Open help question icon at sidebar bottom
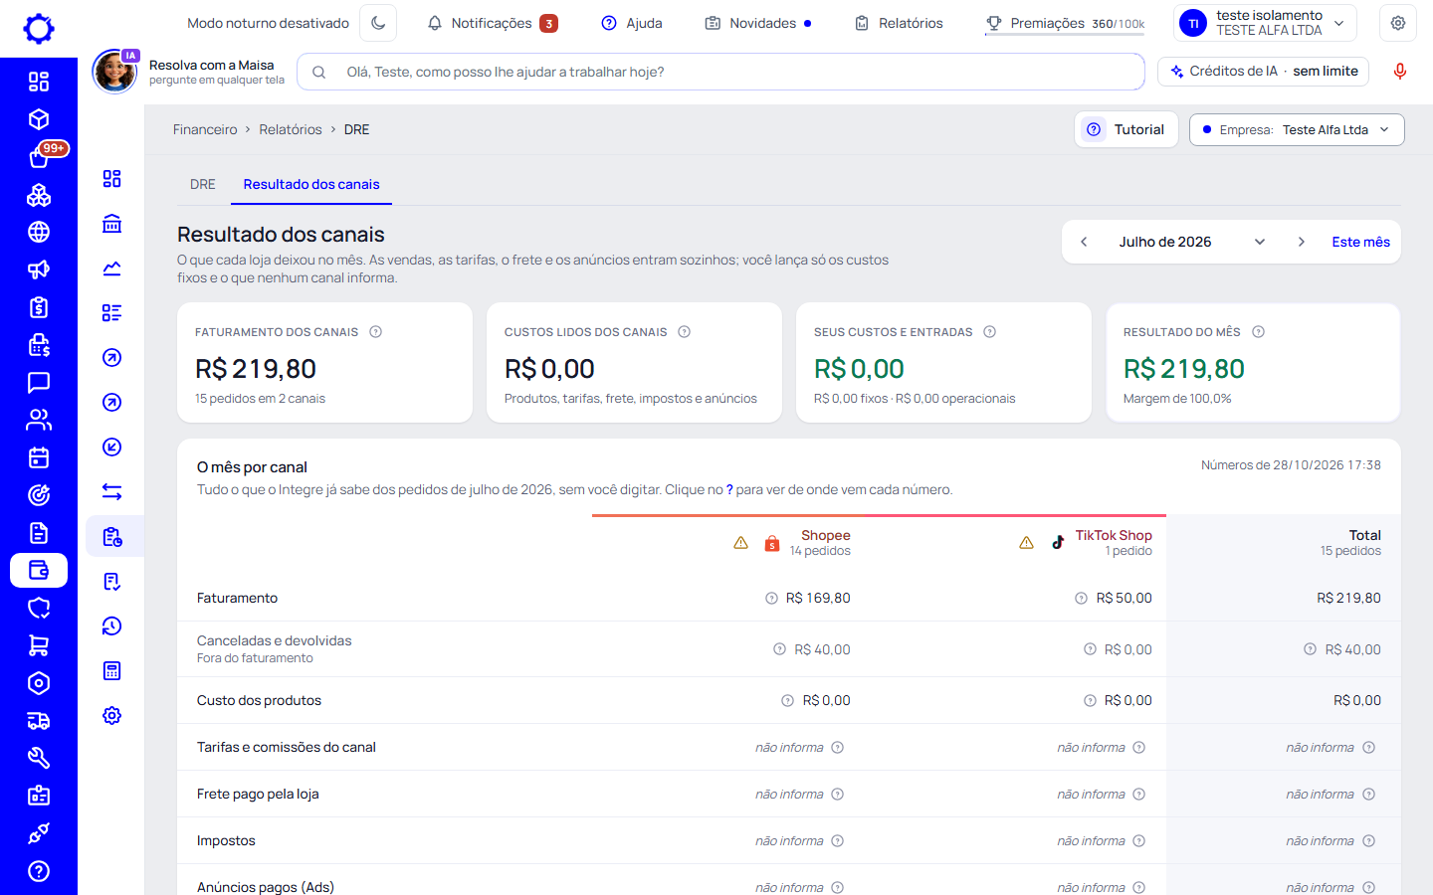Viewport: 1433px width, 895px height. [39, 871]
